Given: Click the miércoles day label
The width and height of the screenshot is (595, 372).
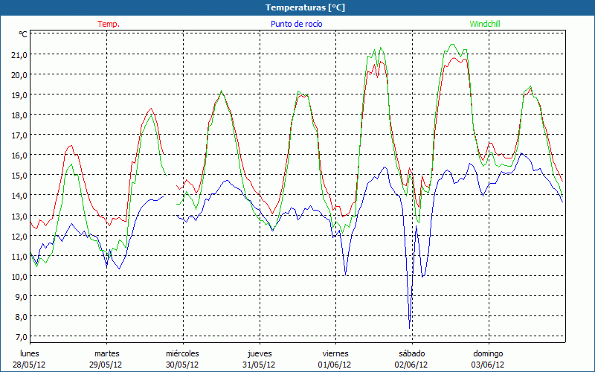Looking at the screenshot, I should point(182,353).
